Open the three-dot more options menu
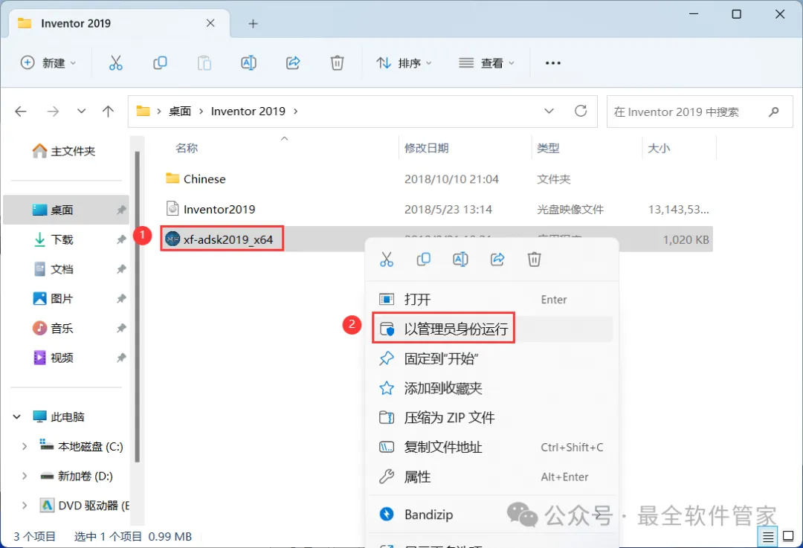Image resolution: width=803 pixels, height=548 pixels. 552,63
